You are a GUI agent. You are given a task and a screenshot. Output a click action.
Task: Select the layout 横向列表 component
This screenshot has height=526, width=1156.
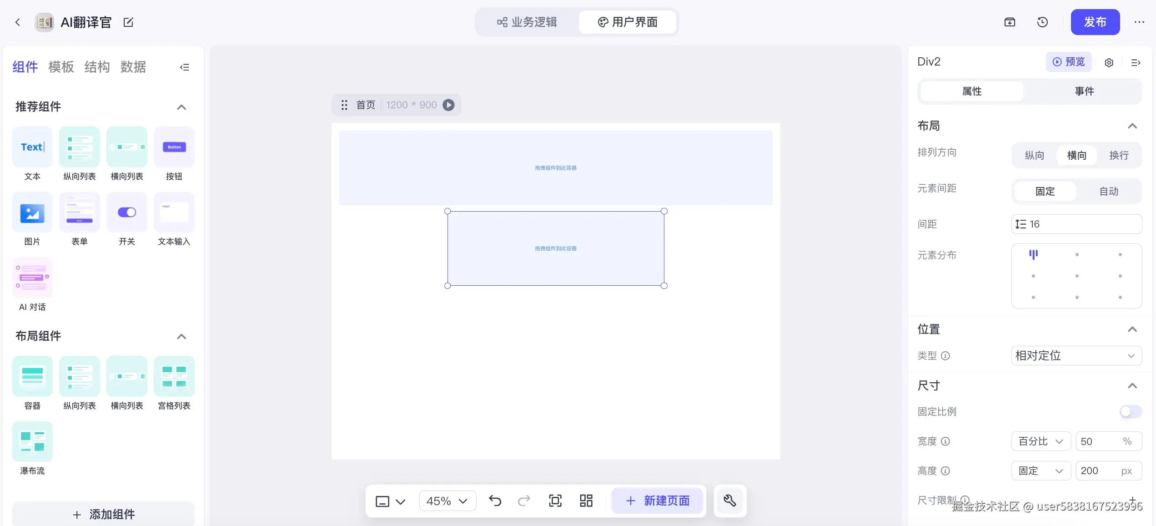tap(127, 384)
